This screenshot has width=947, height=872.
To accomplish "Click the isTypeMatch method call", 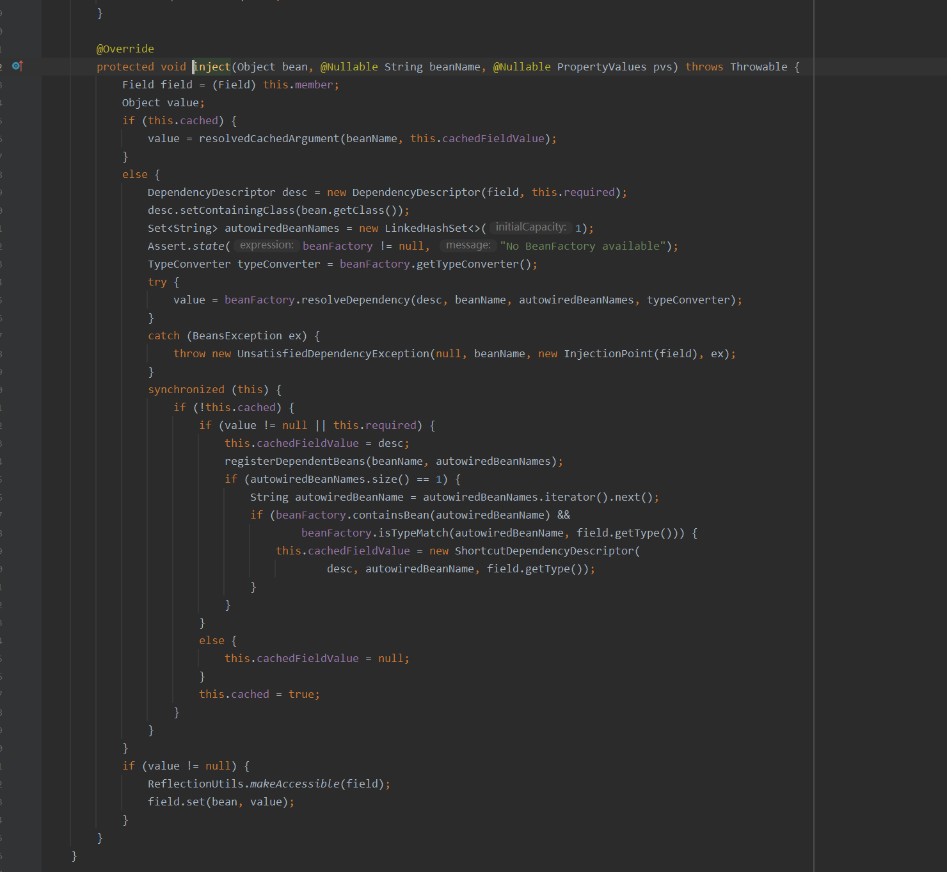I will click(x=413, y=533).
